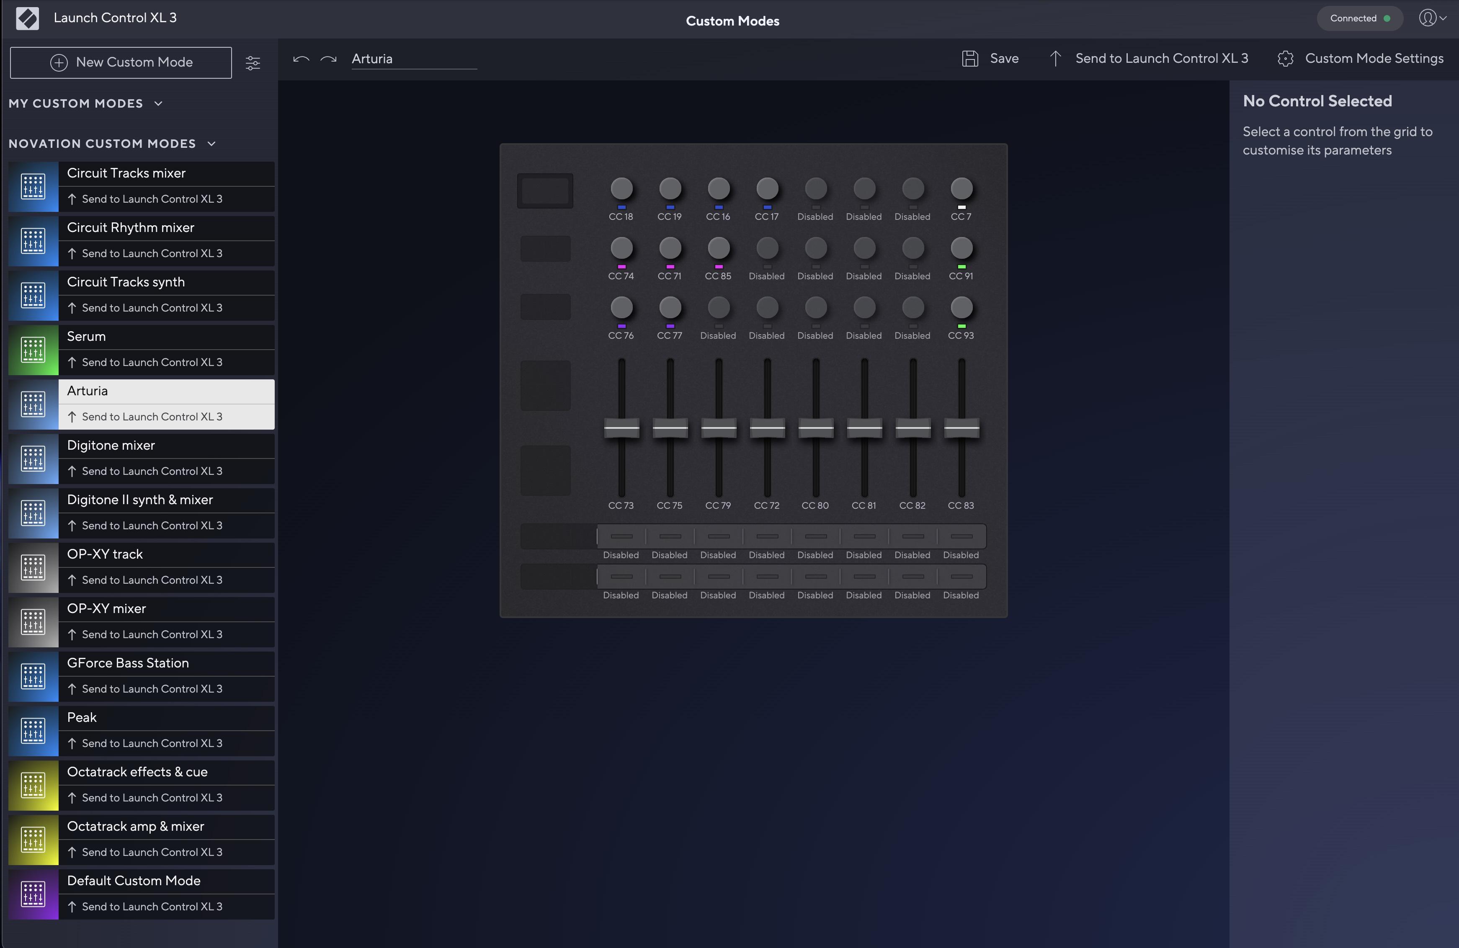Screen dimensions: 1459x948
Task: Click the Octatrack effects & cue icon
Action: [33, 785]
